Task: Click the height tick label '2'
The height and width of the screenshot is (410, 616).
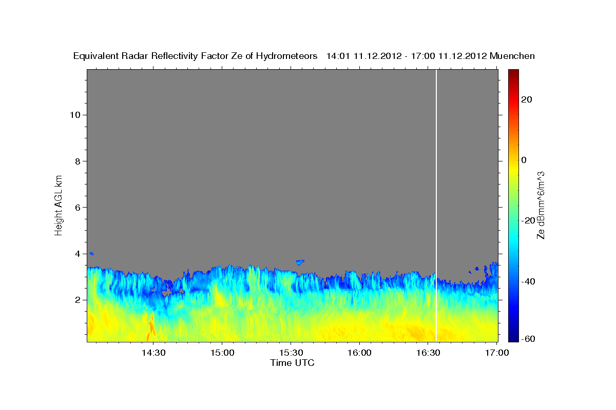Action: [76, 300]
